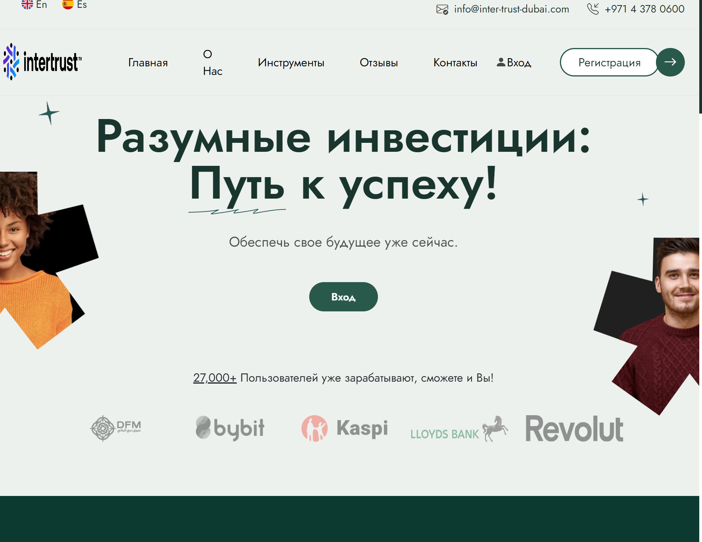Screen dimensions: 702x542
Task: Switch language using the Spanish flag icon
Action: [x=68, y=5]
